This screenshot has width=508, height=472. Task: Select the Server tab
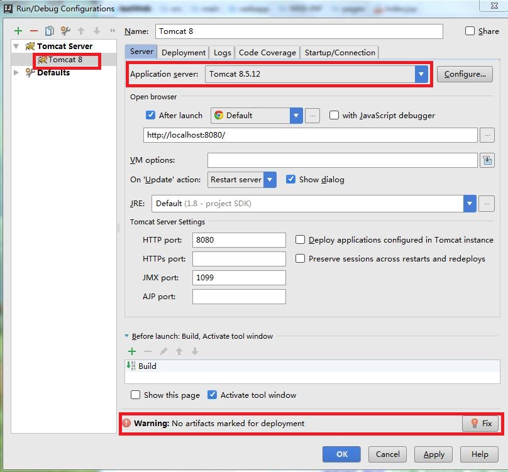pos(141,52)
